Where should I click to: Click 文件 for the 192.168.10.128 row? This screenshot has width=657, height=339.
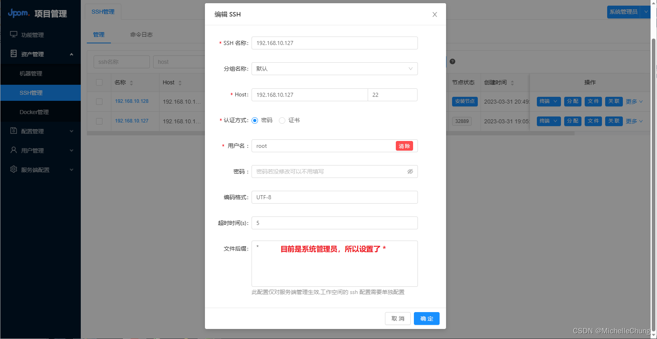tap(593, 101)
